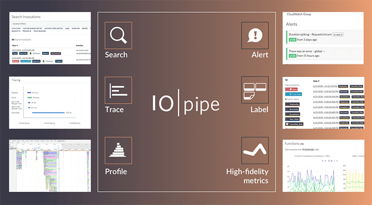
Task: Click the IO|pipe logo
Action: pyautogui.click(x=186, y=103)
